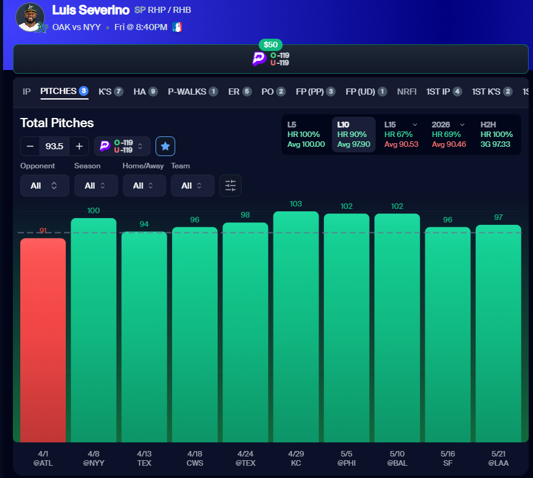Screen dimensions: 533x478
Task: Expand the L15 range chevron
Action: coord(415,125)
